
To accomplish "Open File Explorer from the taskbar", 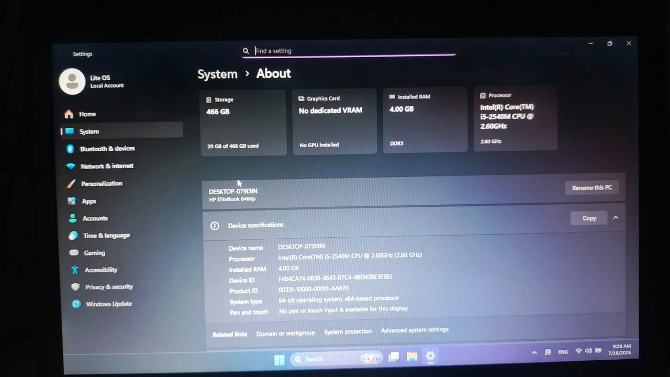I will [x=412, y=357].
